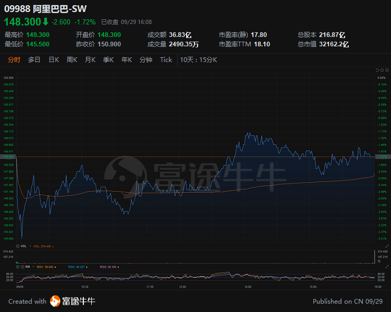Zoom in the chart with plus icon
This screenshot has width=391, height=312.
coord(387,70)
